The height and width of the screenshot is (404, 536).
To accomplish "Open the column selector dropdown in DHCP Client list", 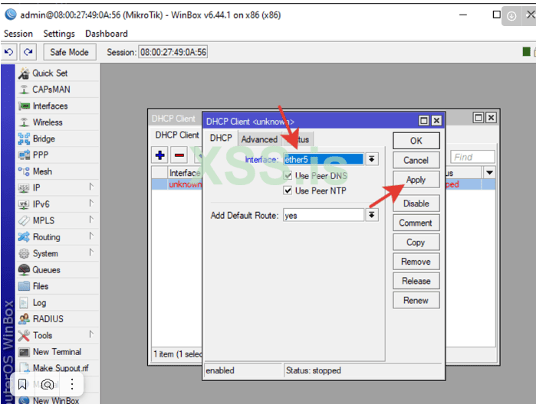I will coord(489,173).
